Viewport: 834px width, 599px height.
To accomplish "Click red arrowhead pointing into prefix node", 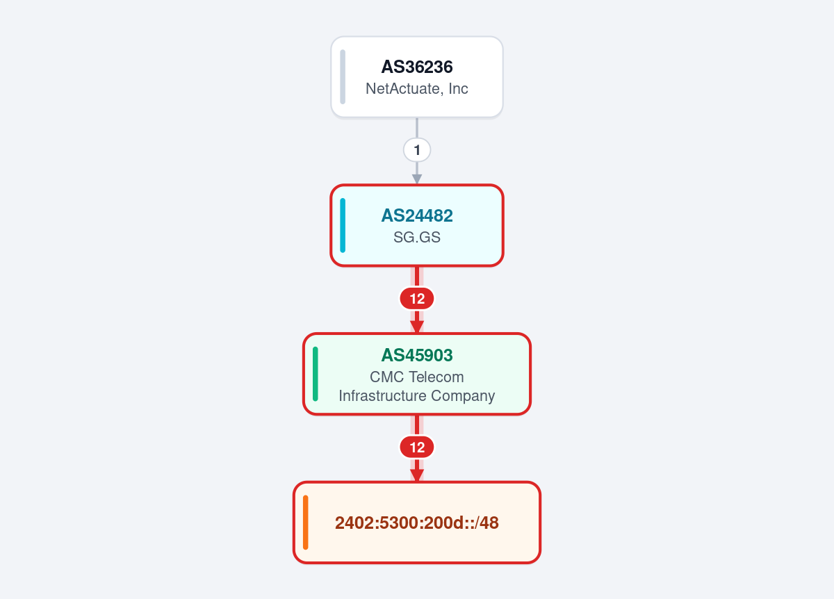I will point(417,475).
